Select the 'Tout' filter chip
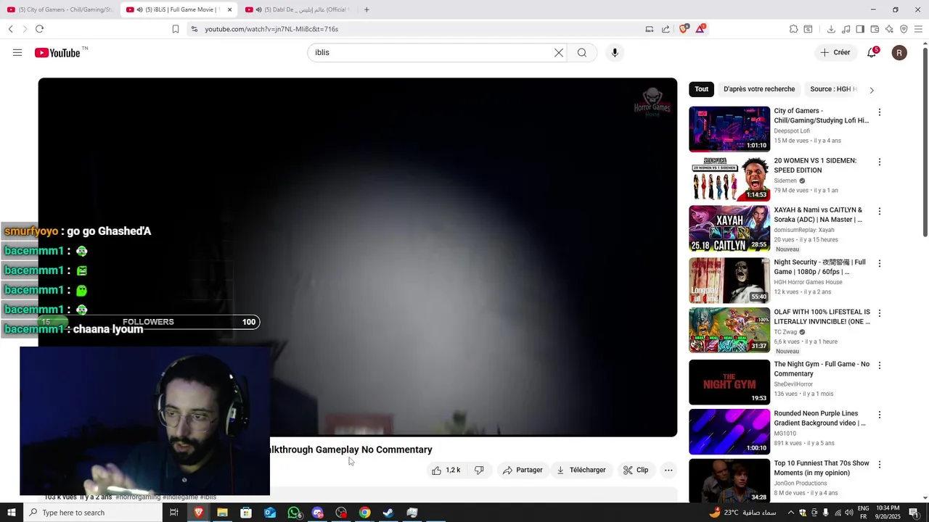This screenshot has height=522, width=929. (x=701, y=89)
